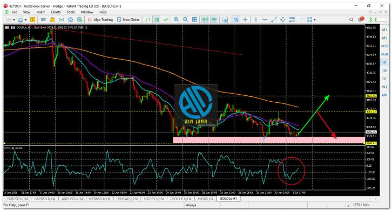The width and height of the screenshot is (392, 211).
Task: Open the Help menu
Action: pyautogui.click(x=103, y=12)
